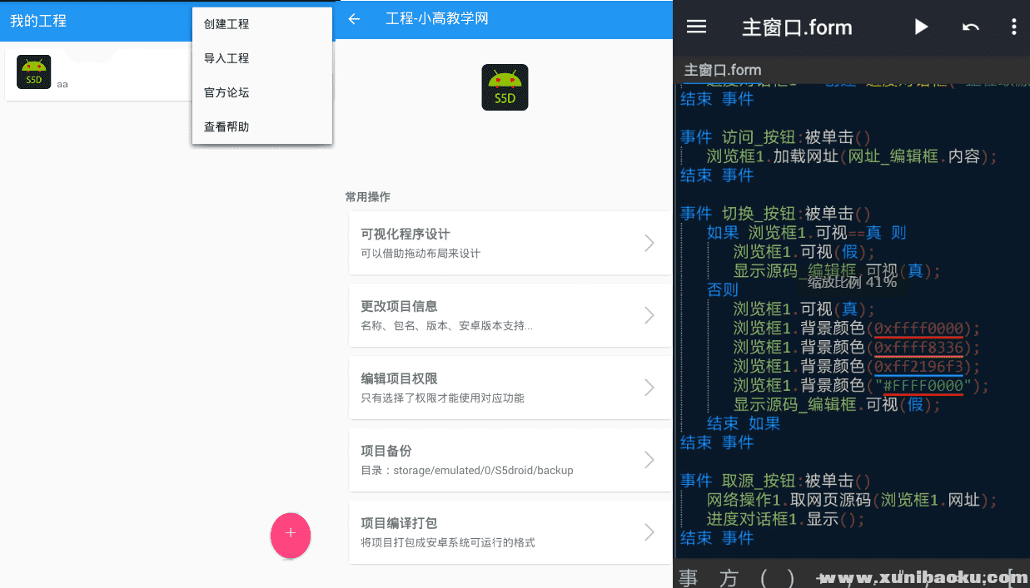
Task: Go back from 工程-小高教学网 page
Action: (355, 19)
